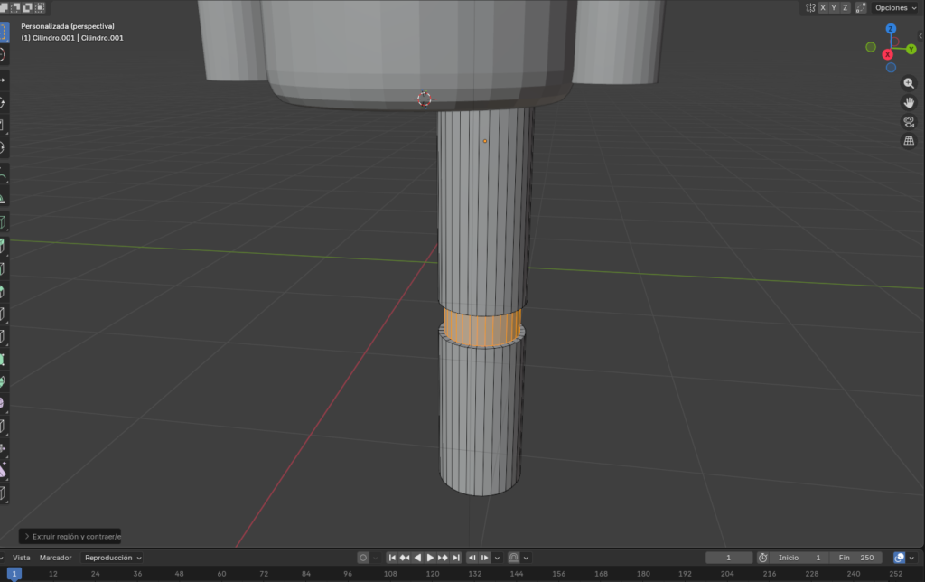Toggle X axis mesh mirror
Screen dimensions: 925x582
pyautogui.click(x=822, y=7)
